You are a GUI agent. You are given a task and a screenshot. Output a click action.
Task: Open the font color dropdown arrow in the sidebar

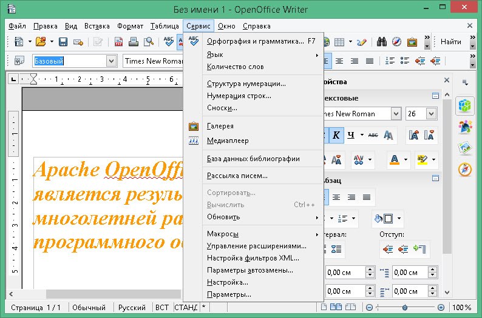point(406,159)
